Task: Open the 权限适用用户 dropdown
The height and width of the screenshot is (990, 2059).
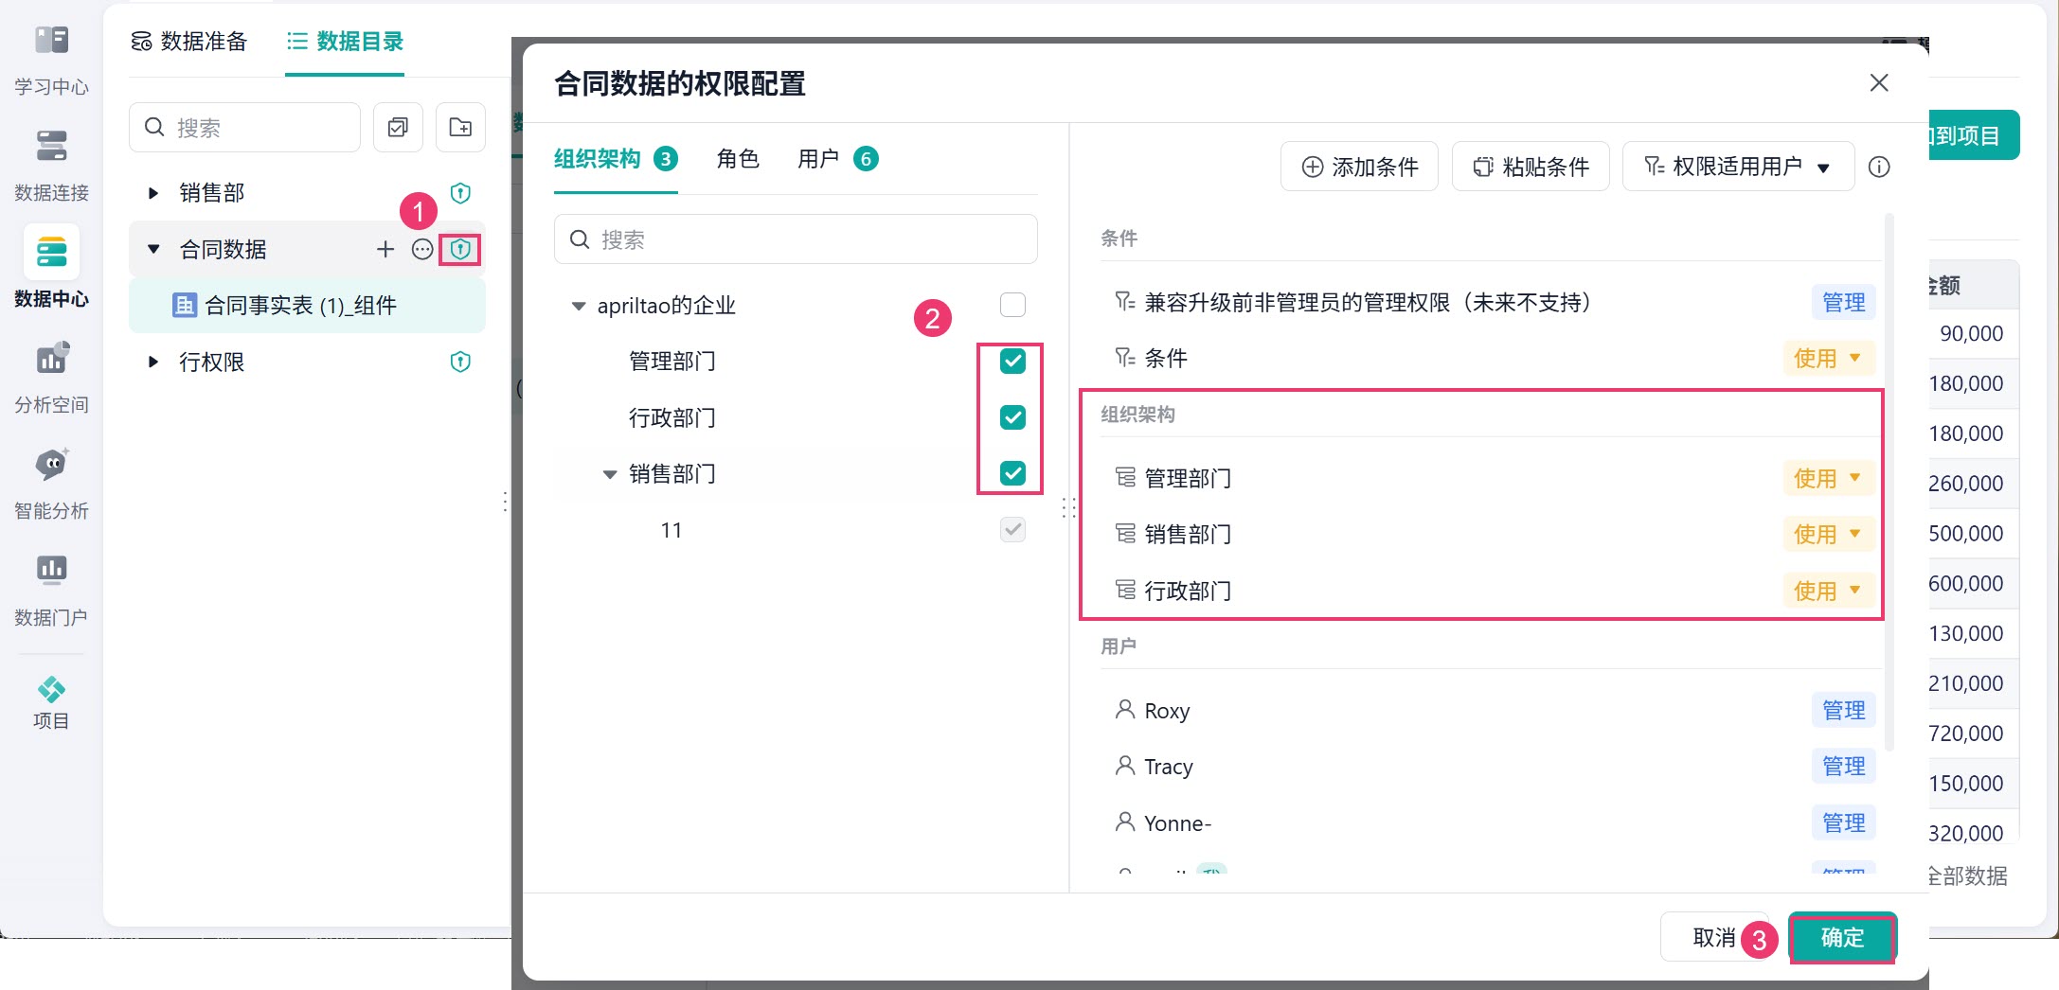Action: click(1738, 167)
